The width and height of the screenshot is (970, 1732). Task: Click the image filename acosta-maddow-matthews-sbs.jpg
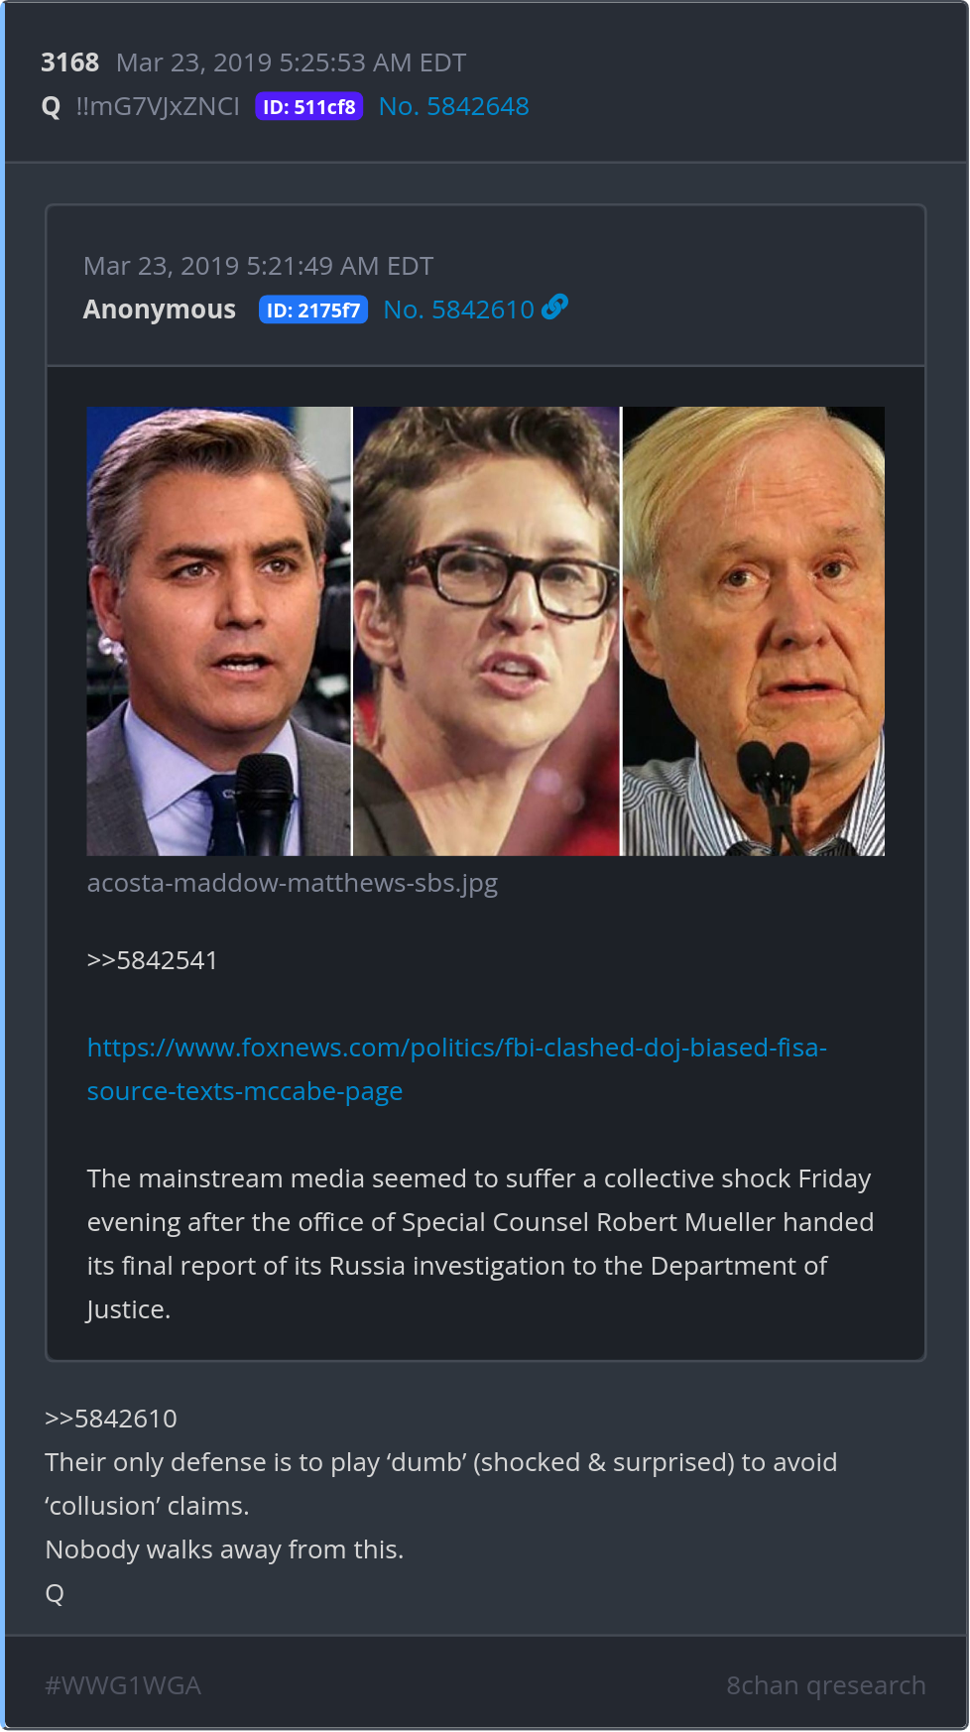point(293,883)
